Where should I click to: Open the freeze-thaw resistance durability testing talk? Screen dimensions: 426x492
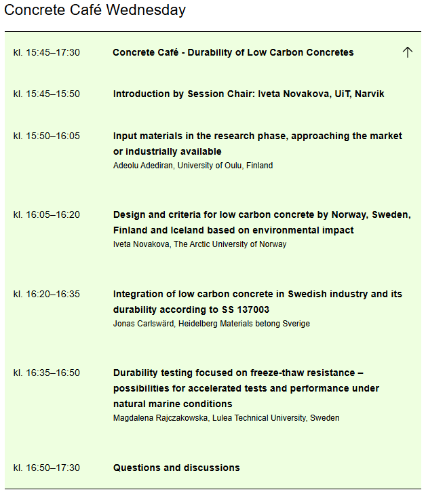click(246, 388)
